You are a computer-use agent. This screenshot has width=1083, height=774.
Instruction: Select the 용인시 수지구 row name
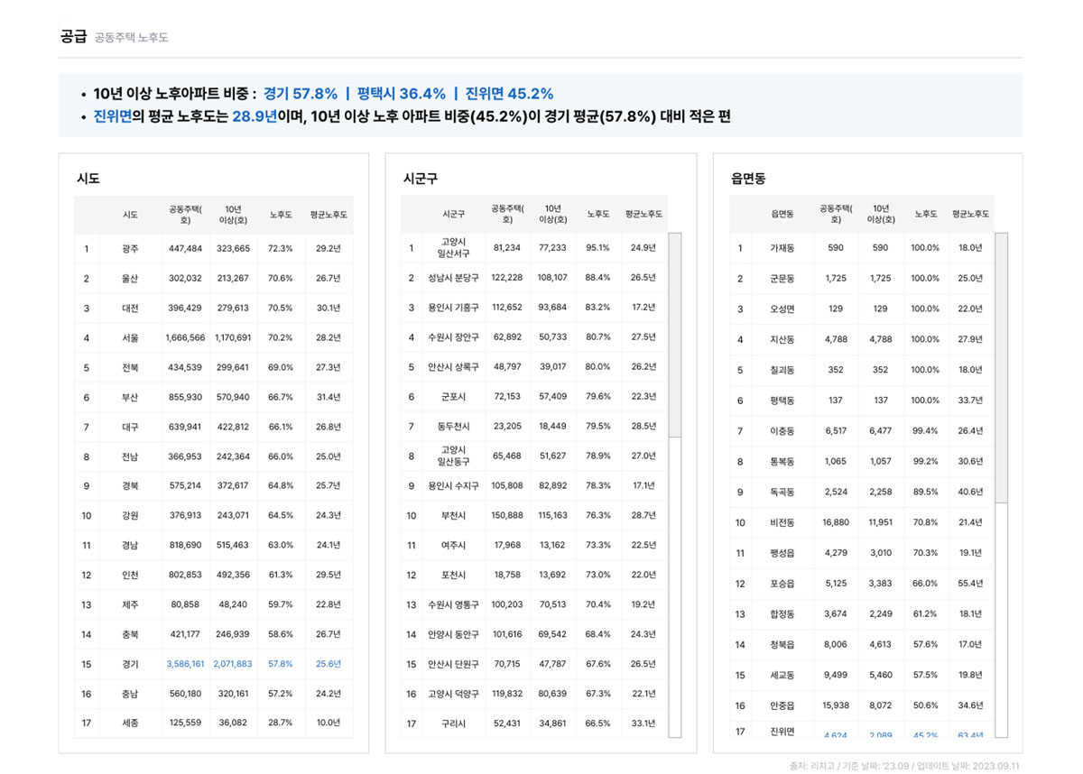pyautogui.click(x=454, y=485)
